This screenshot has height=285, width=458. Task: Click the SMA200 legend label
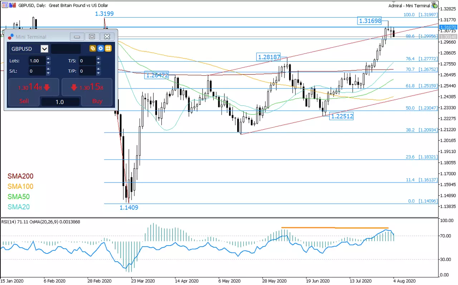click(x=20, y=176)
